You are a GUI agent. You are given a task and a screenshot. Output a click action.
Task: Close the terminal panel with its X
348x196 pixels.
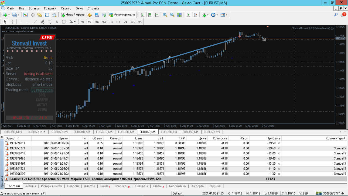2,137
